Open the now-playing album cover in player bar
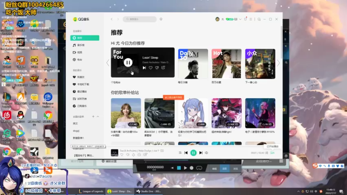Image resolution: width=347 pixels, height=195 pixels. 115,153
